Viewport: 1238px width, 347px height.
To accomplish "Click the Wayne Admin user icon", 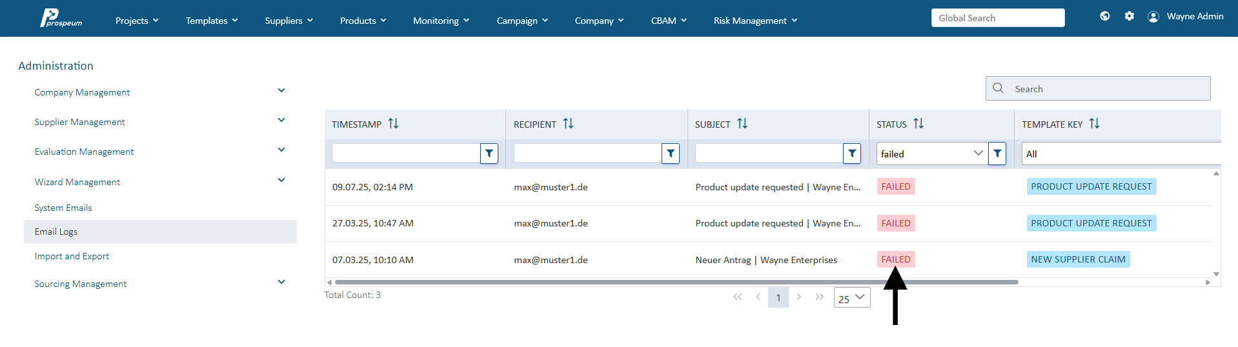I will click(1153, 17).
